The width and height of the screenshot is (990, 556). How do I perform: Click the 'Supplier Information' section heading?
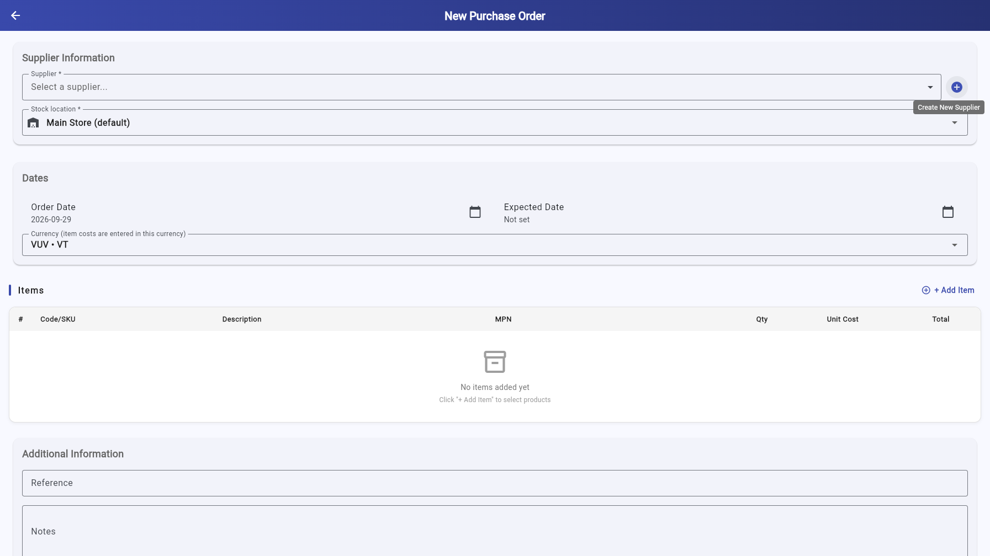(x=68, y=58)
